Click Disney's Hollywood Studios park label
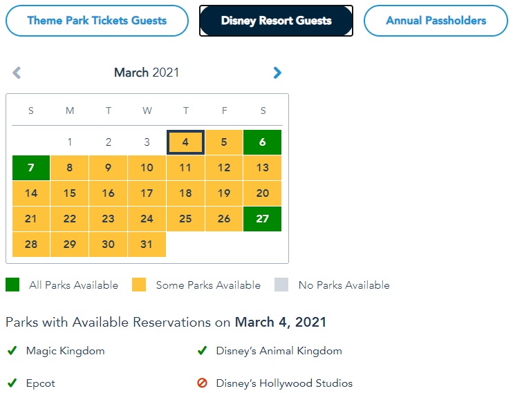522x393 pixels. click(284, 383)
